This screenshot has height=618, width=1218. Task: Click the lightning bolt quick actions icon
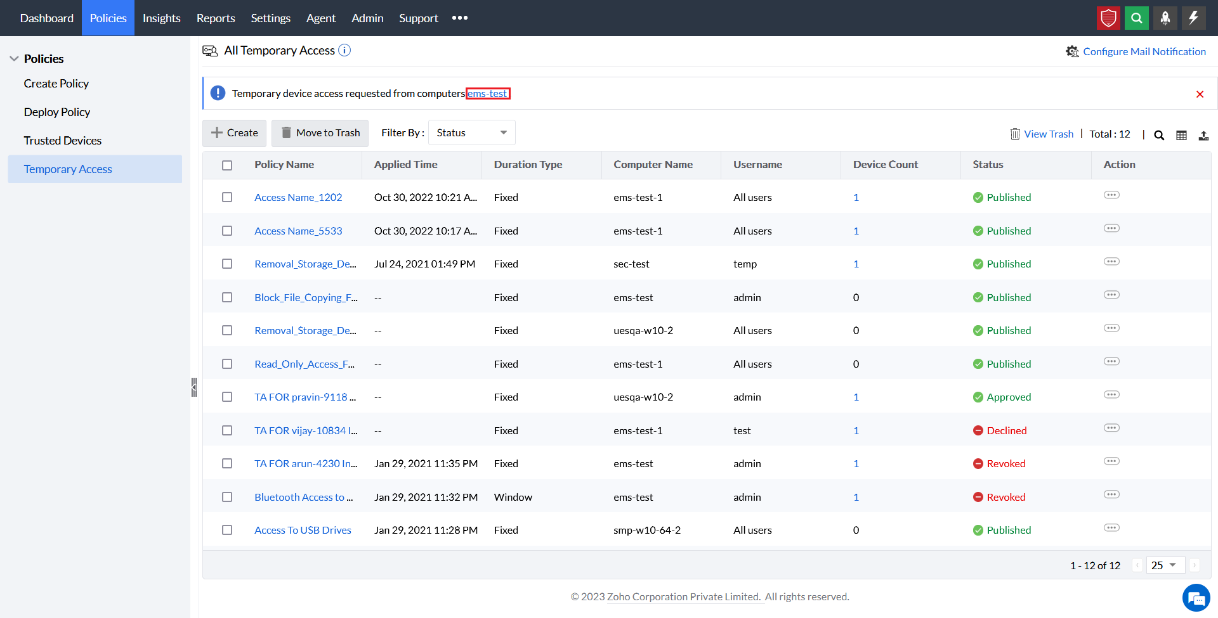(x=1193, y=18)
